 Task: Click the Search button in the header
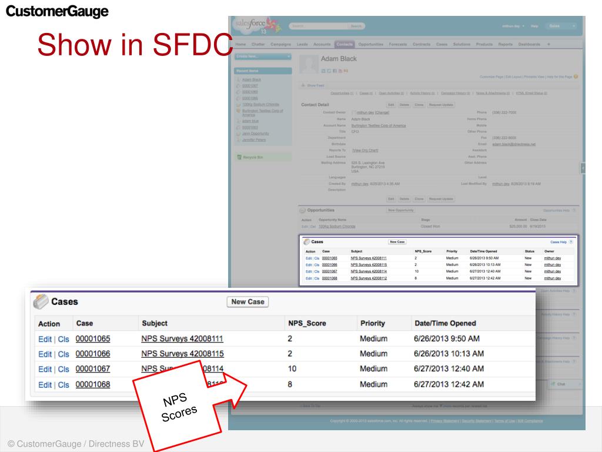[x=356, y=26]
